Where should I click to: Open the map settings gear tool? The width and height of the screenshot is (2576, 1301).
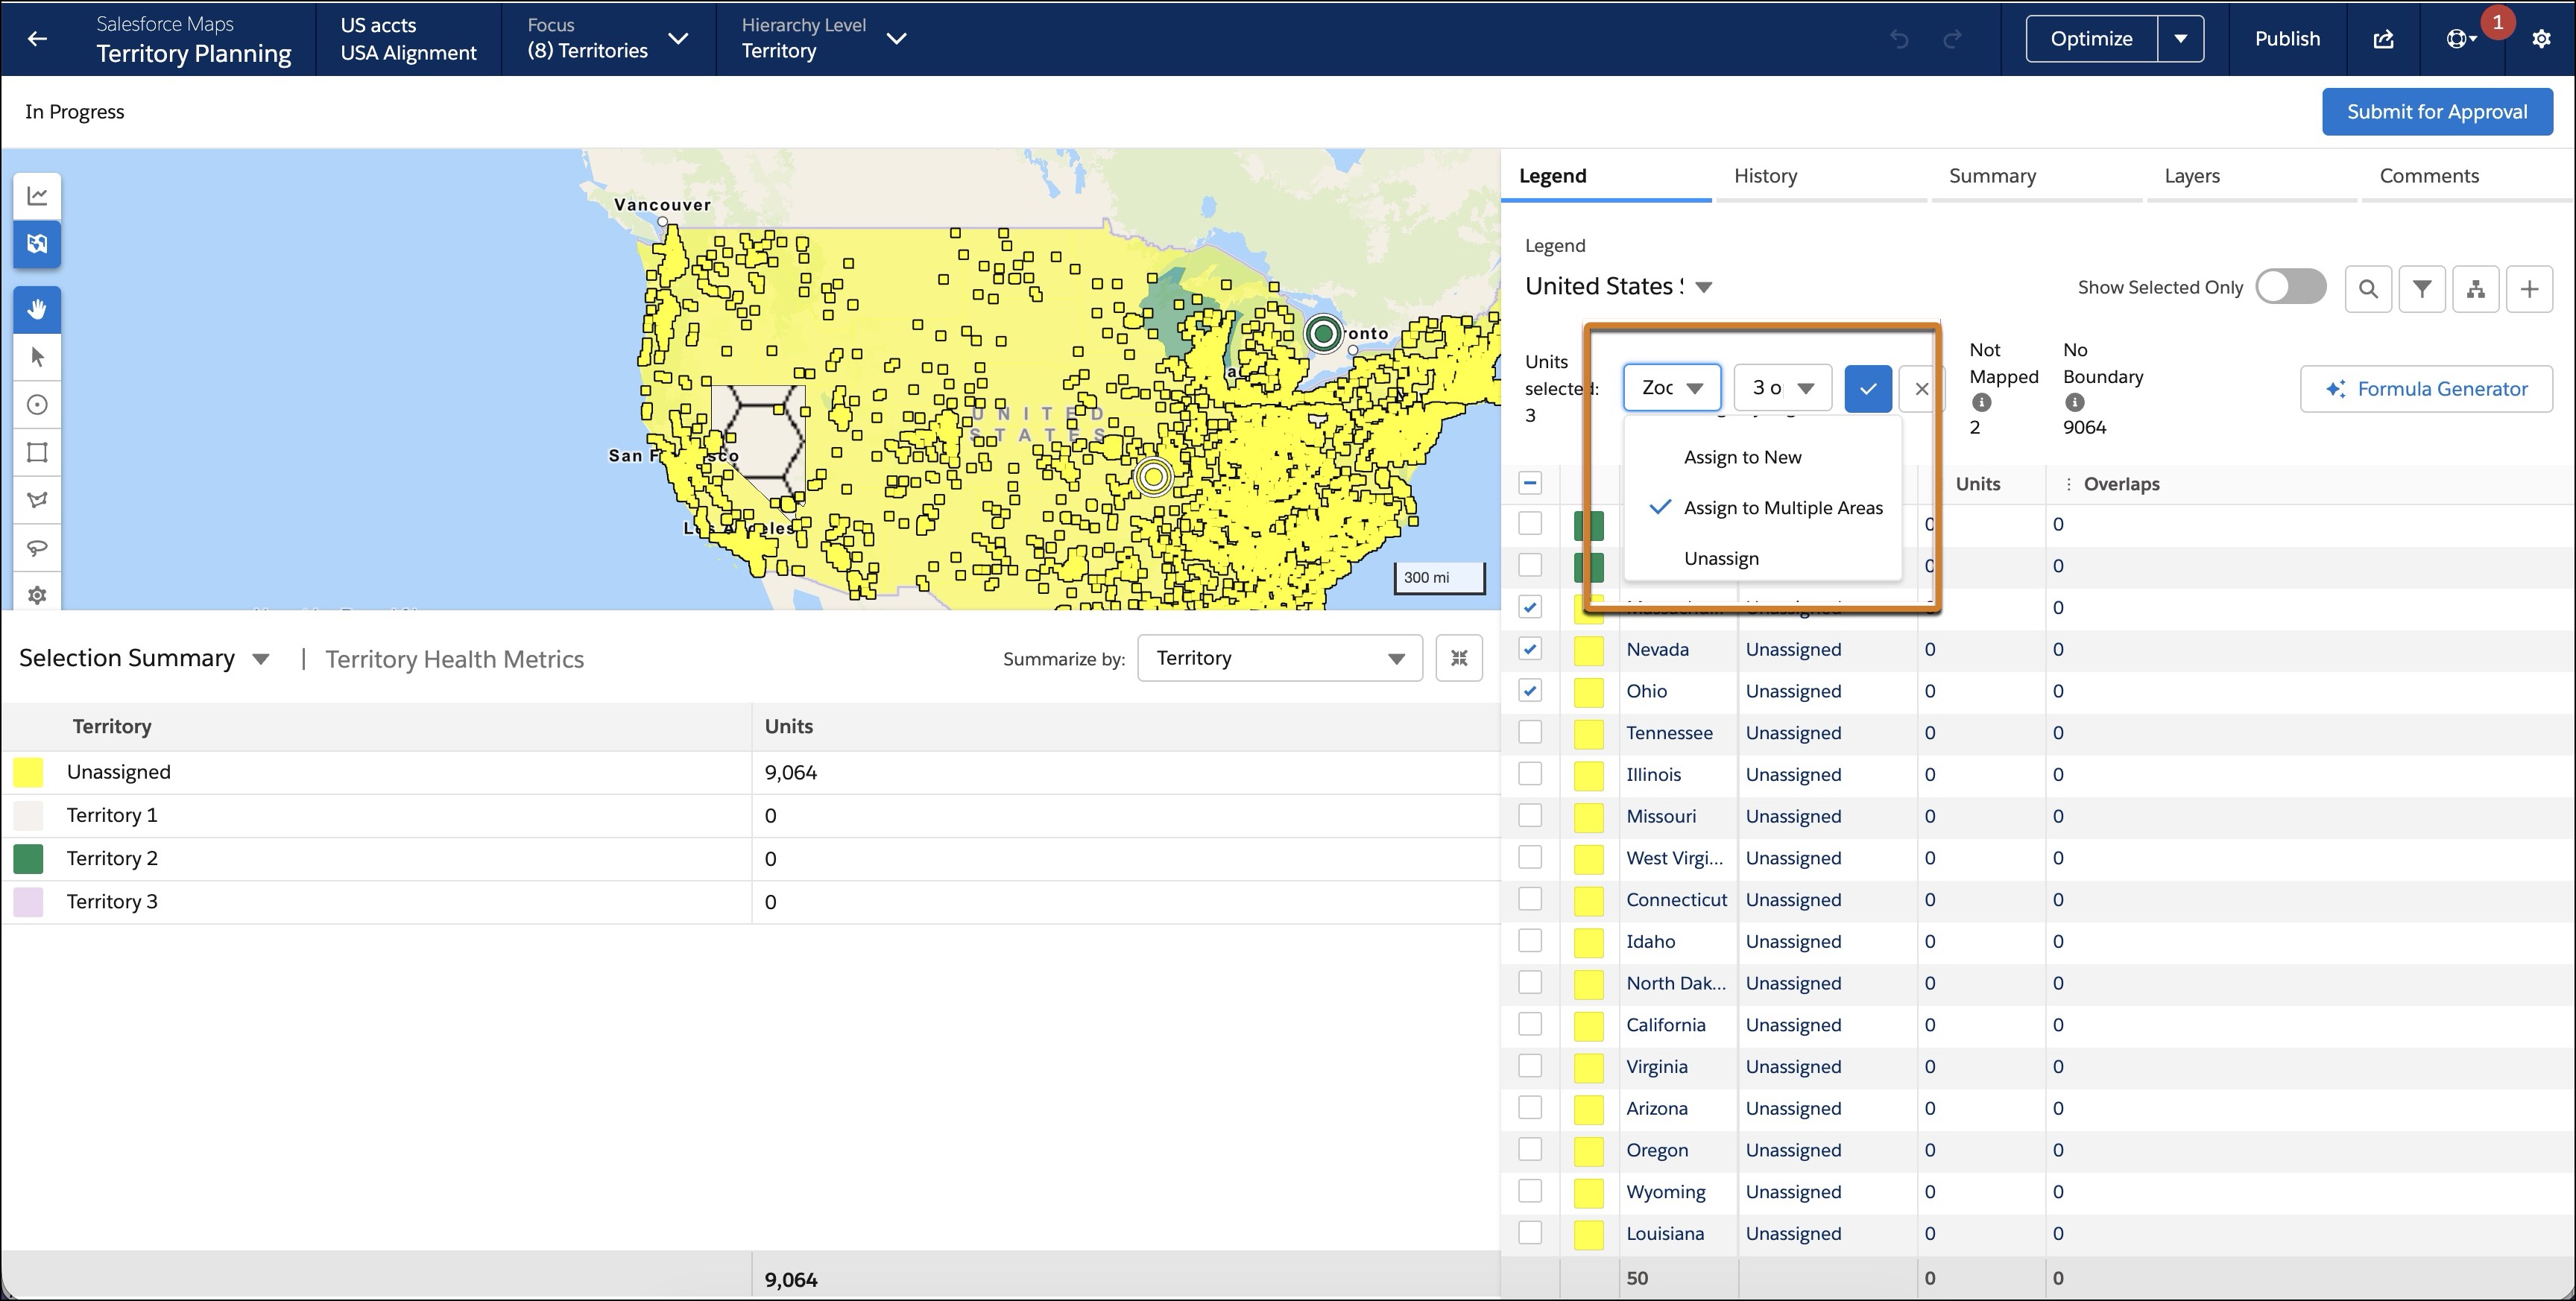(37, 595)
